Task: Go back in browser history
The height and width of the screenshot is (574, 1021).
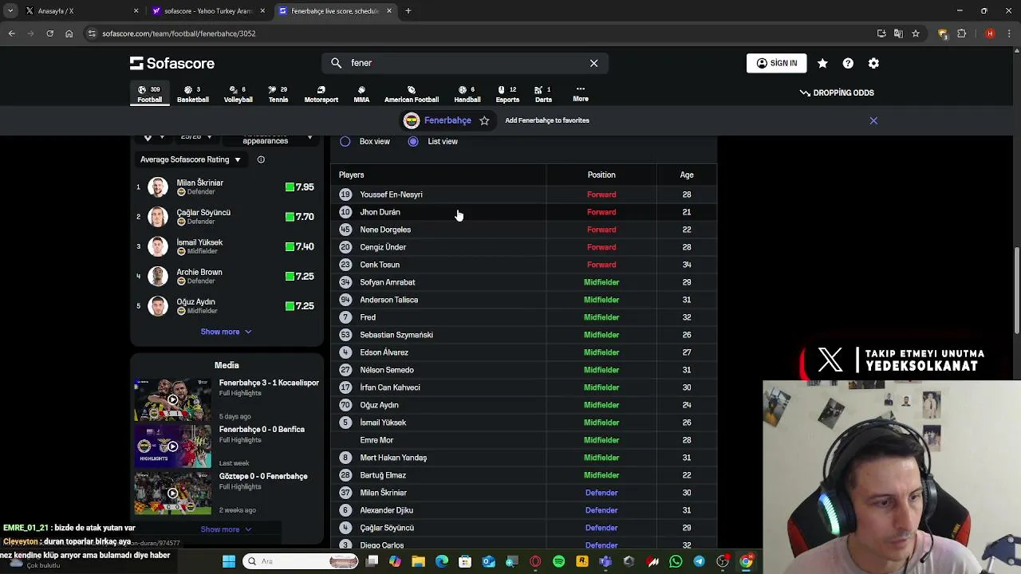Action: coord(11,33)
